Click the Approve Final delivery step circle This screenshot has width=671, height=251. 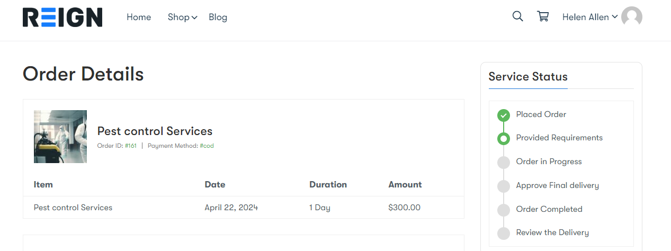pos(503,186)
